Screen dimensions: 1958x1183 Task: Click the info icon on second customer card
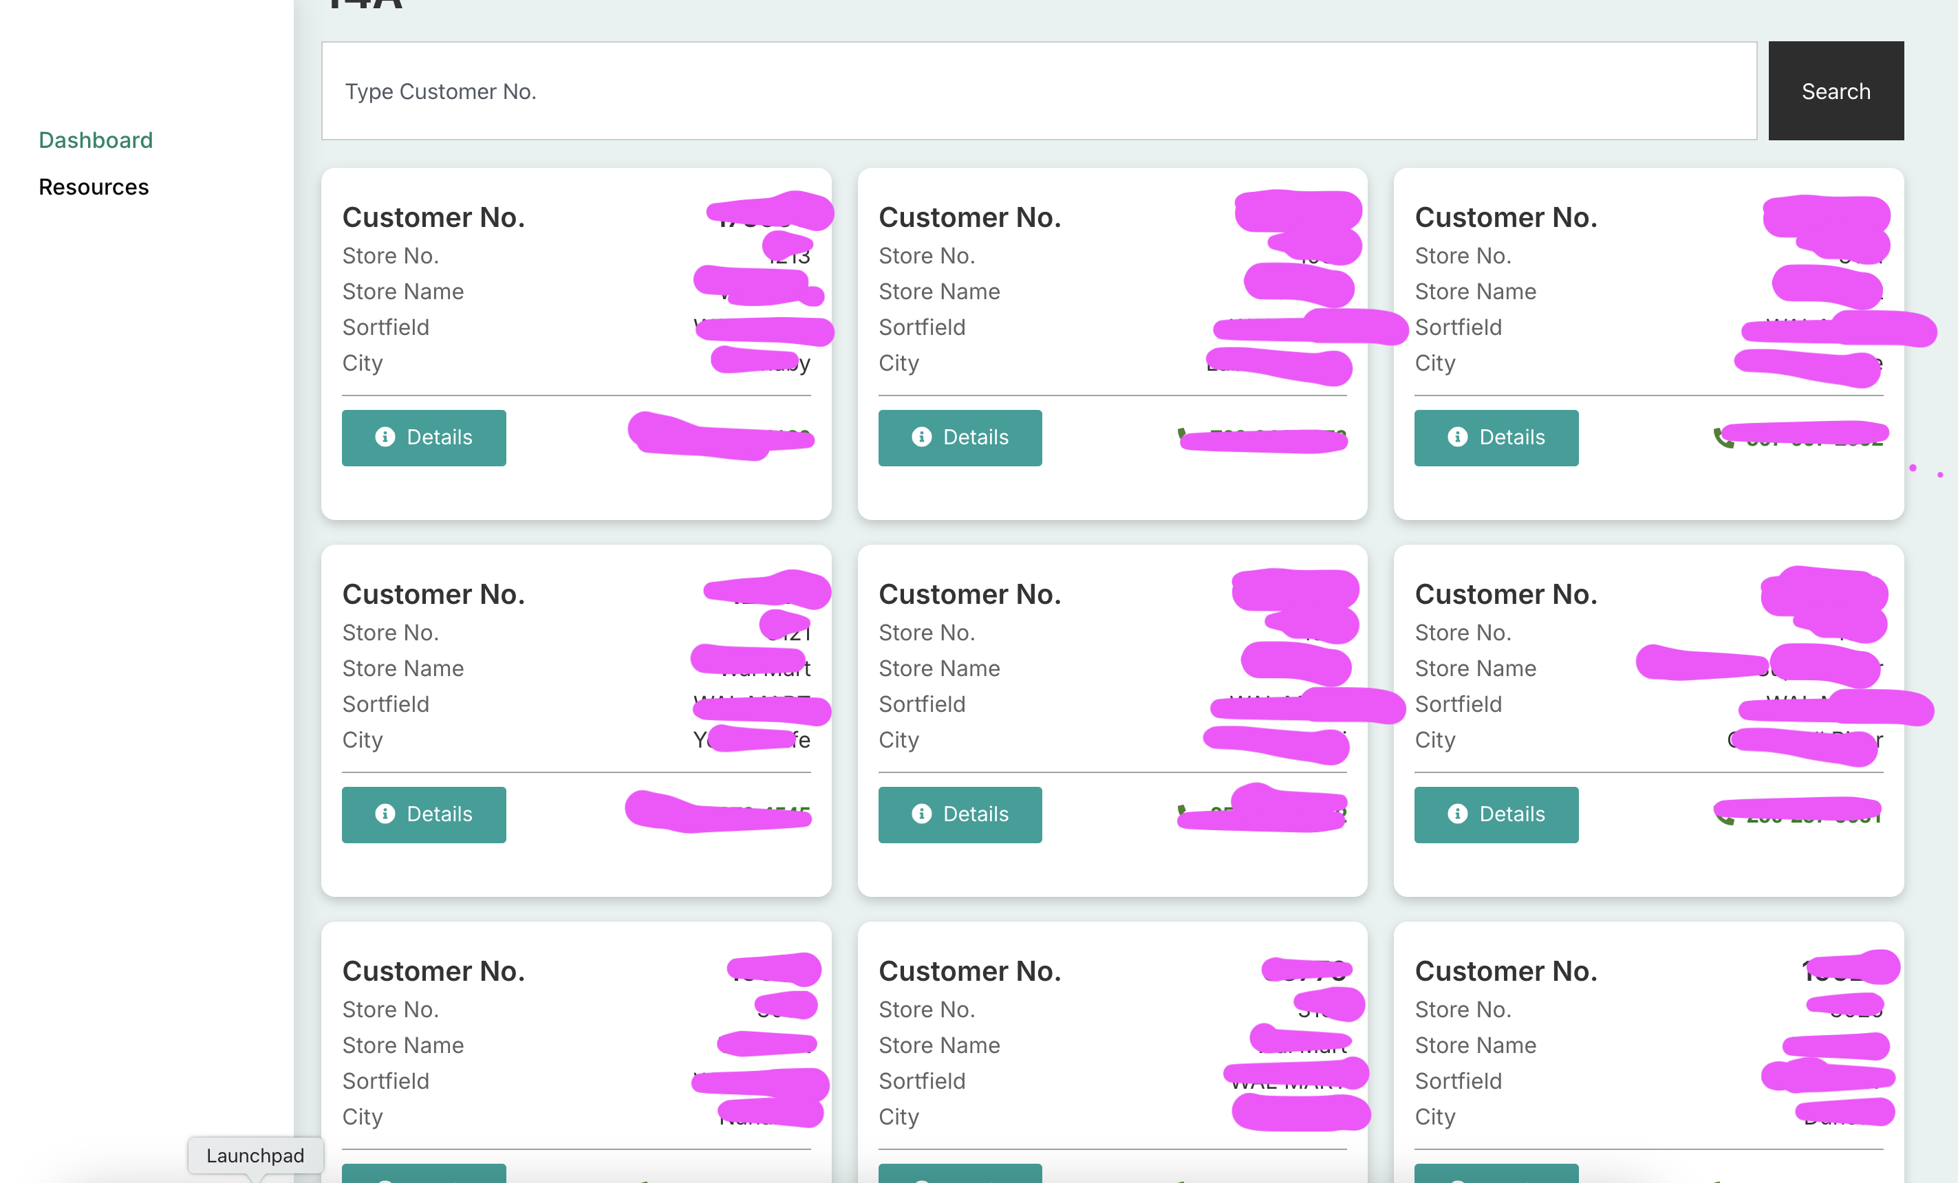[922, 437]
